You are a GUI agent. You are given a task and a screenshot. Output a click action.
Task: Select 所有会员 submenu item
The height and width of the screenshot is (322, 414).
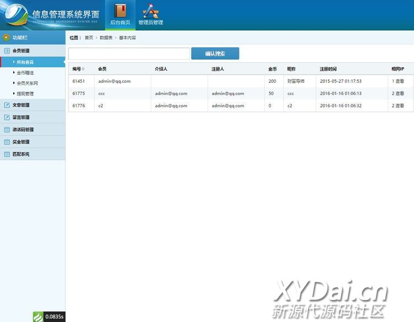[33, 62]
